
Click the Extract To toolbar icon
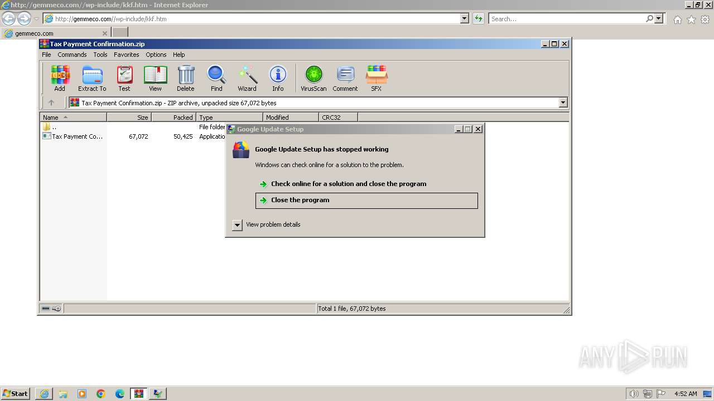(92, 79)
